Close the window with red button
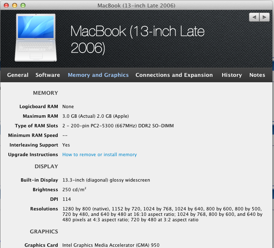 pyautogui.click(x=6, y=5)
